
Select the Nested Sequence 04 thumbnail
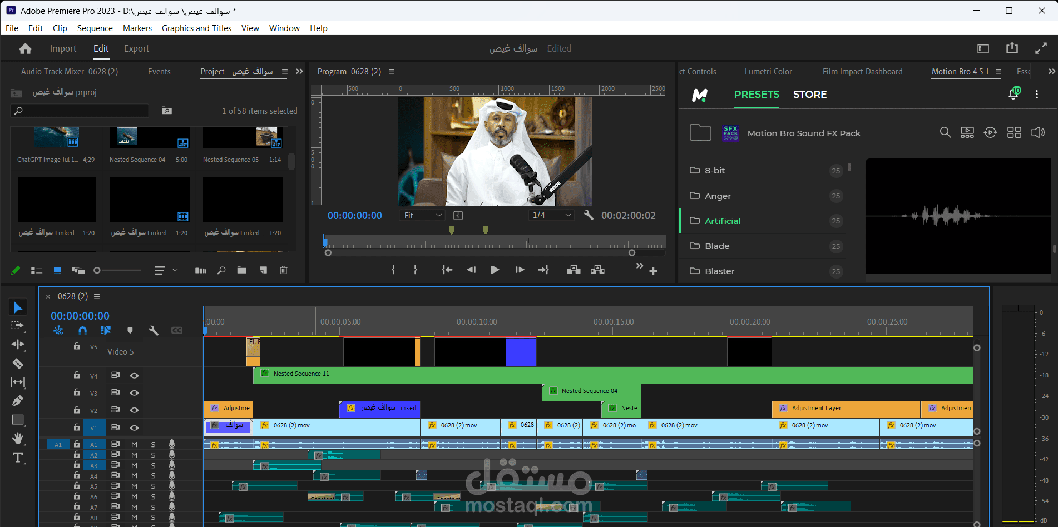click(x=150, y=137)
